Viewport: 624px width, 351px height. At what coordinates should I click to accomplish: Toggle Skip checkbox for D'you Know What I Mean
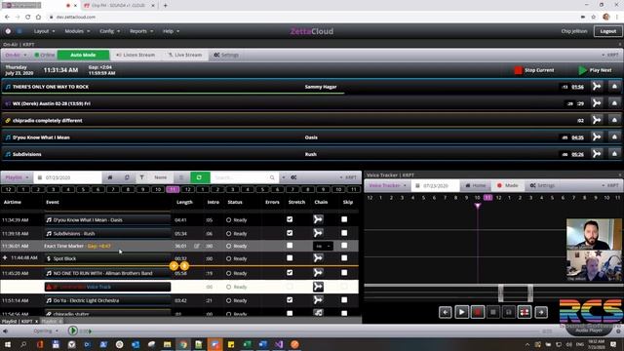click(344, 219)
